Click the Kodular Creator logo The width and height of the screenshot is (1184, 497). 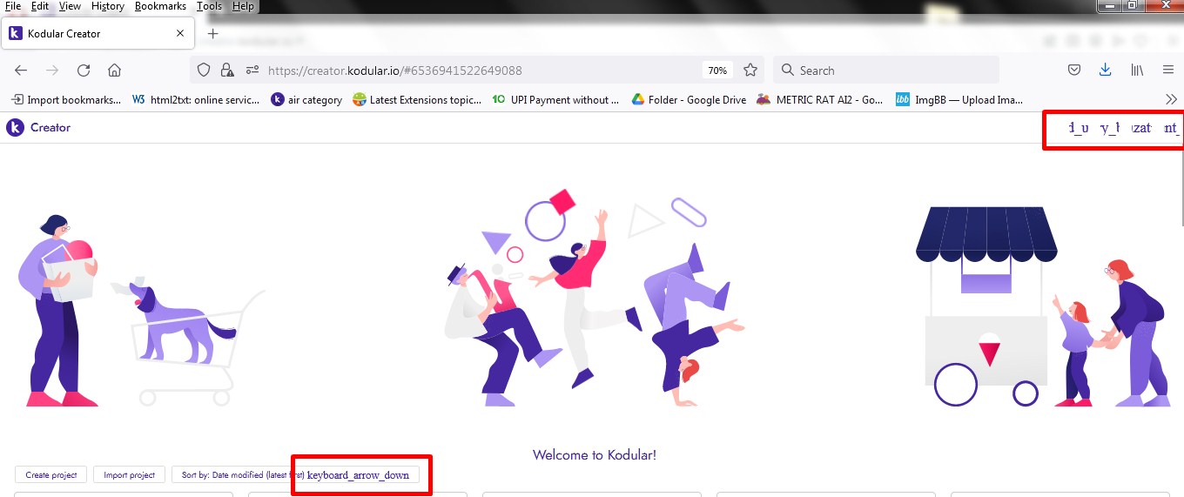coord(38,128)
